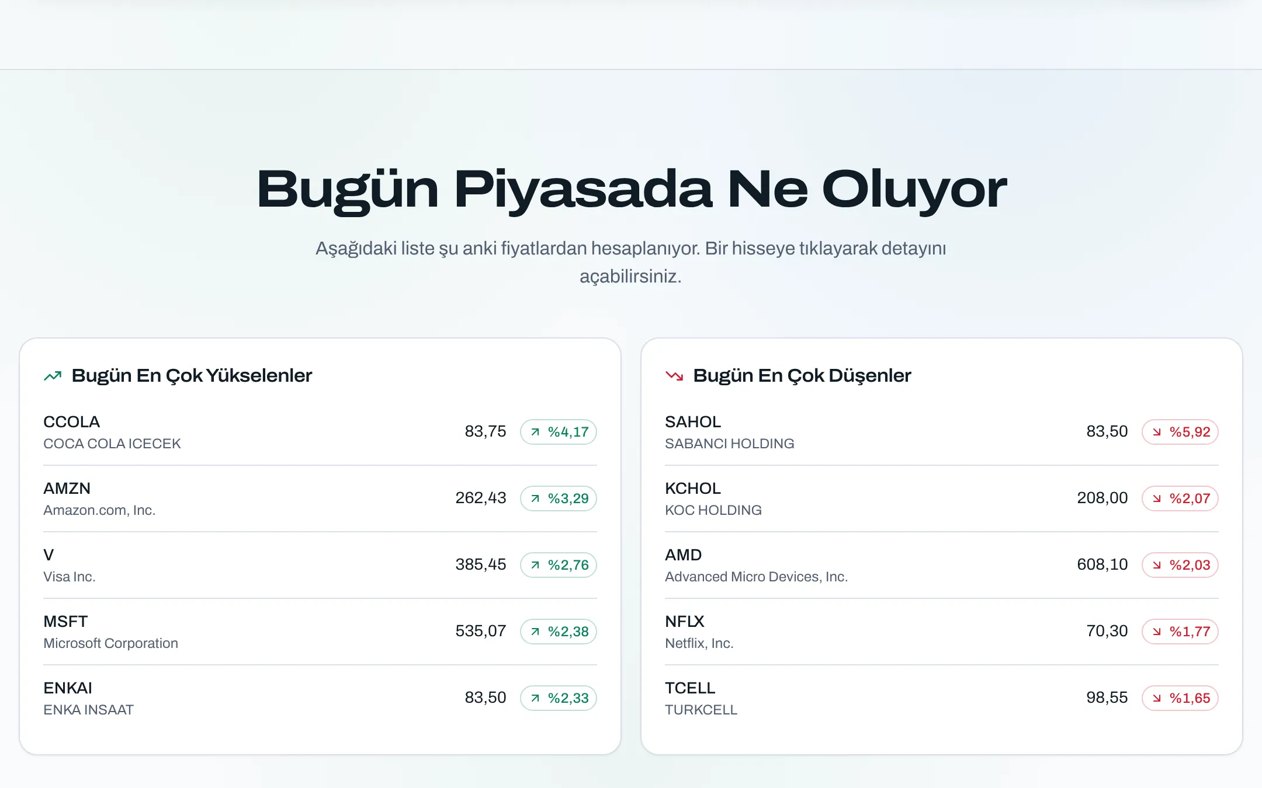This screenshot has width=1262, height=788.
Task: Click the 535,07 price of MSFT
Action: [x=481, y=631]
